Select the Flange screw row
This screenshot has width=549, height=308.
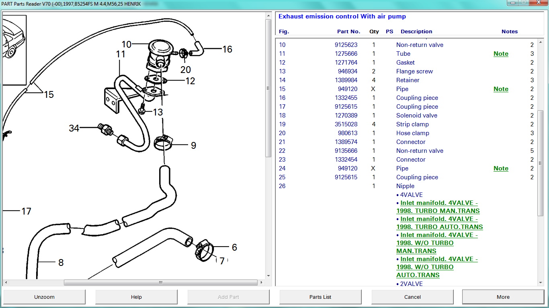click(406, 71)
